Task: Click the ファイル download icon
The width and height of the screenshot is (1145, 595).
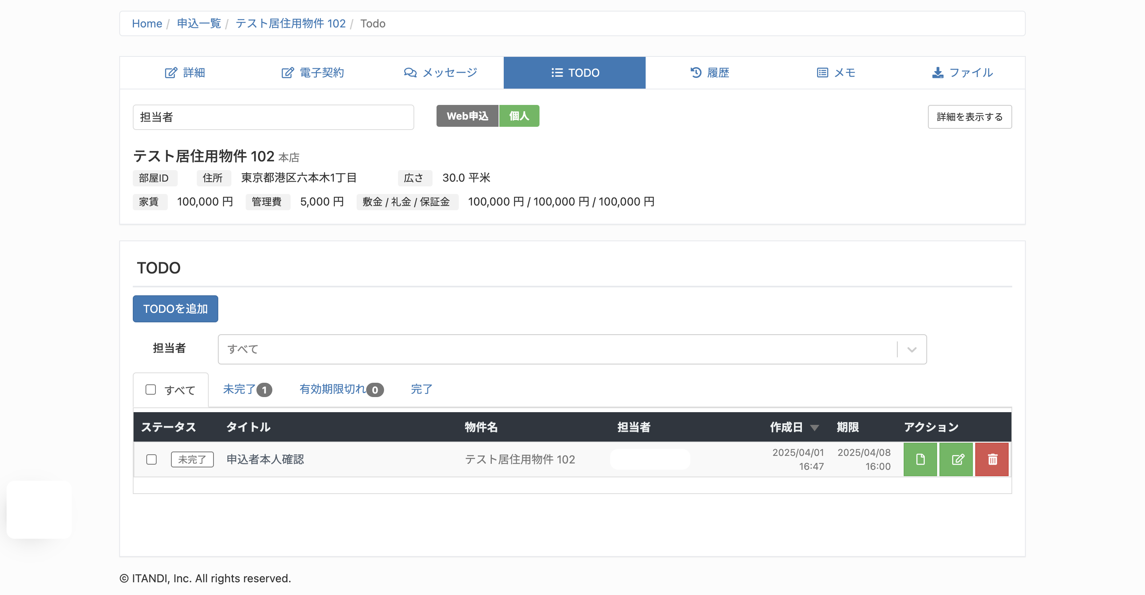Action: click(x=937, y=72)
